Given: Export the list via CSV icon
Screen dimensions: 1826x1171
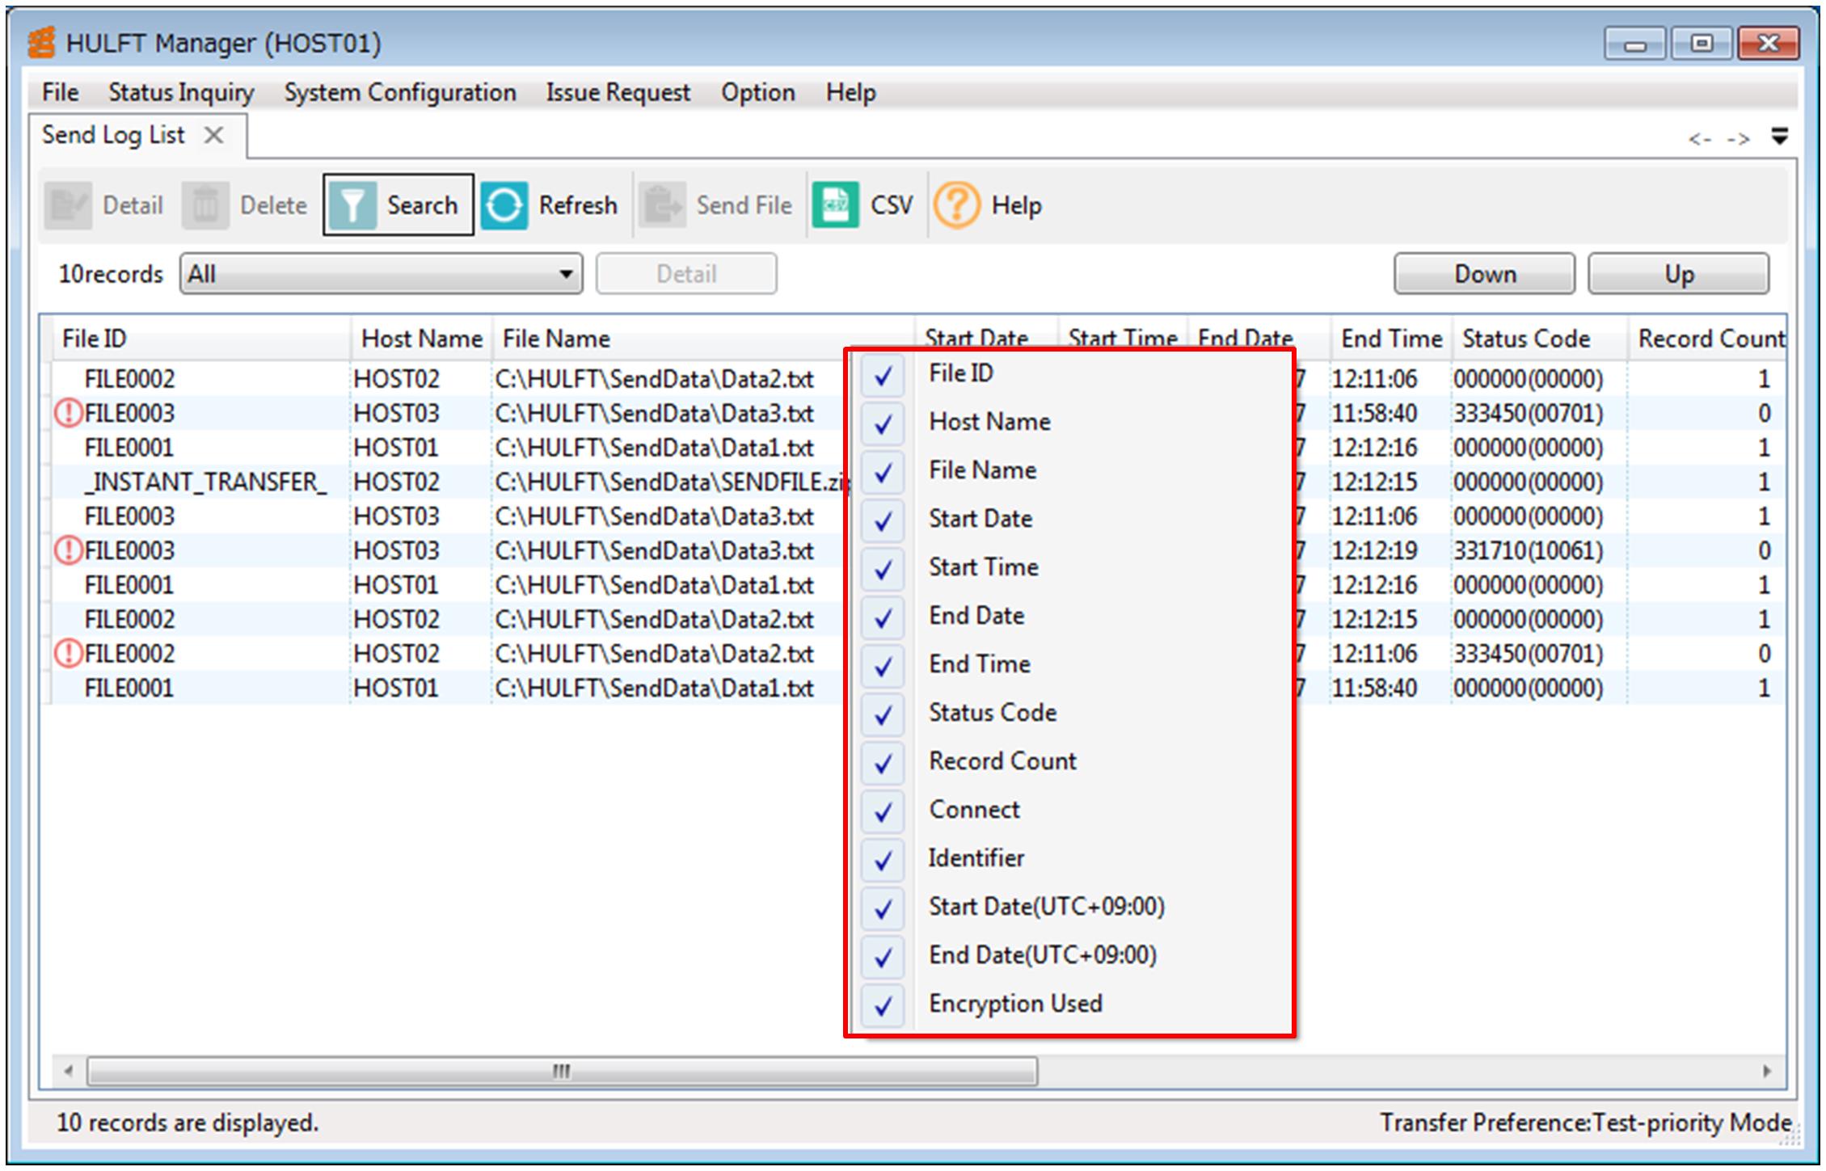Looking at the screenshot, I should [x=836, y=205].
